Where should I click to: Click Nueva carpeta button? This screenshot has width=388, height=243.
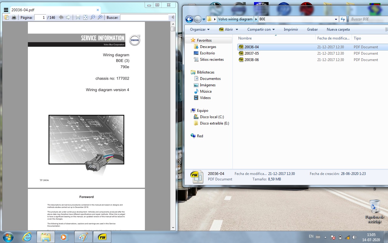tap(338, 29)
